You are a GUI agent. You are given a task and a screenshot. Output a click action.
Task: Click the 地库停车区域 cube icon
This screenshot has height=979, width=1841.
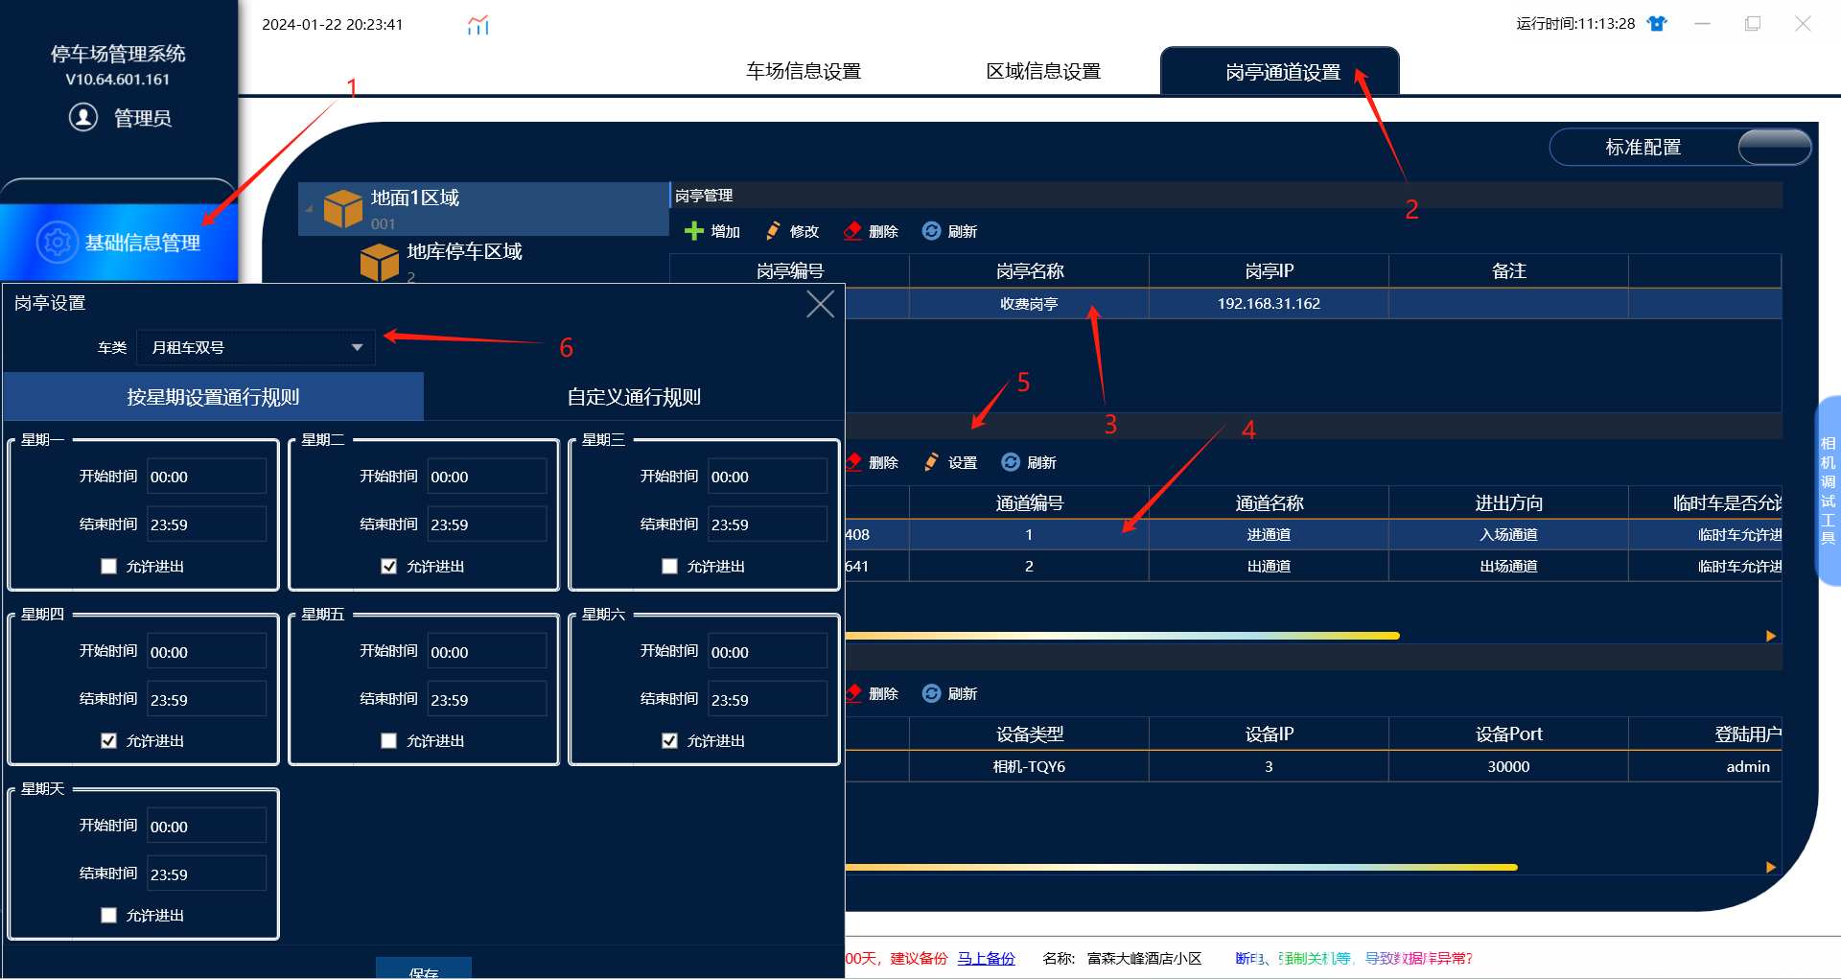pyautogui.click(x=379, y=262)
